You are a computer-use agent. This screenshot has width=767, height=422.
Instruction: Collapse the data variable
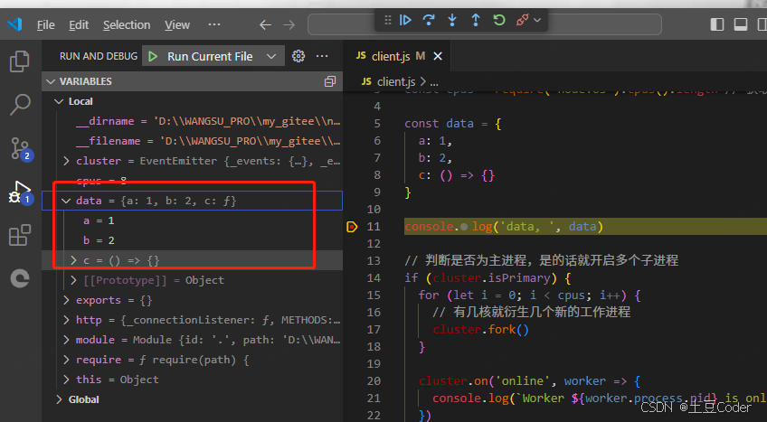(x=66, y=201)
